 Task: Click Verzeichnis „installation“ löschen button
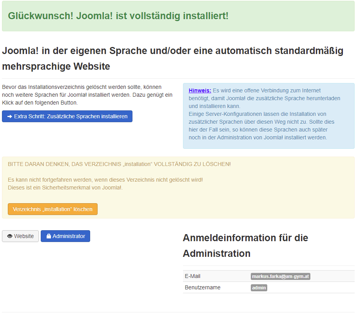click(x=53, y=209)
